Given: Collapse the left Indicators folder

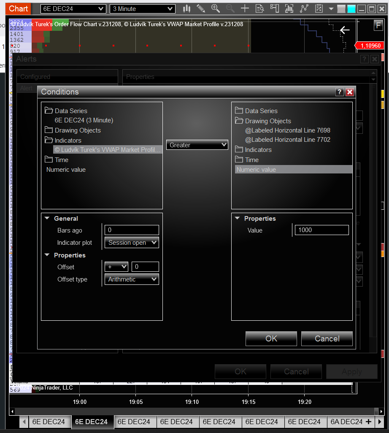Looking at the screenshot, I should click(x=49, y=140).
